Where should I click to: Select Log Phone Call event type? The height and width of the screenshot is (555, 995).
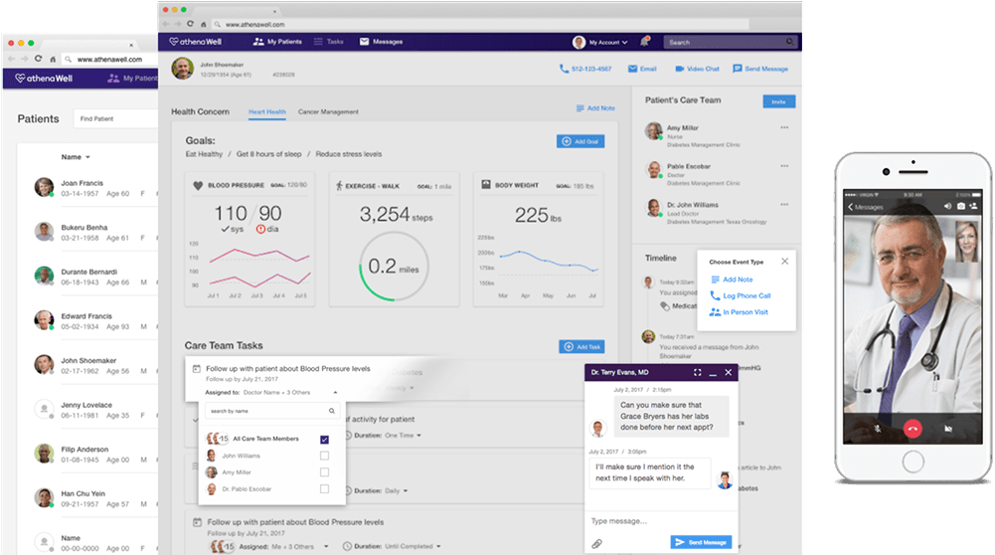click(740, 296)
